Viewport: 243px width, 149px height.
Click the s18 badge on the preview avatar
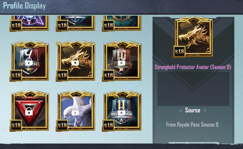tap(179, 51)
